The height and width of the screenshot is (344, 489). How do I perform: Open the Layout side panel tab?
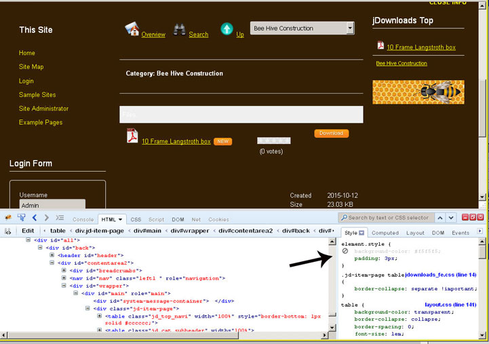click(415, 233)
